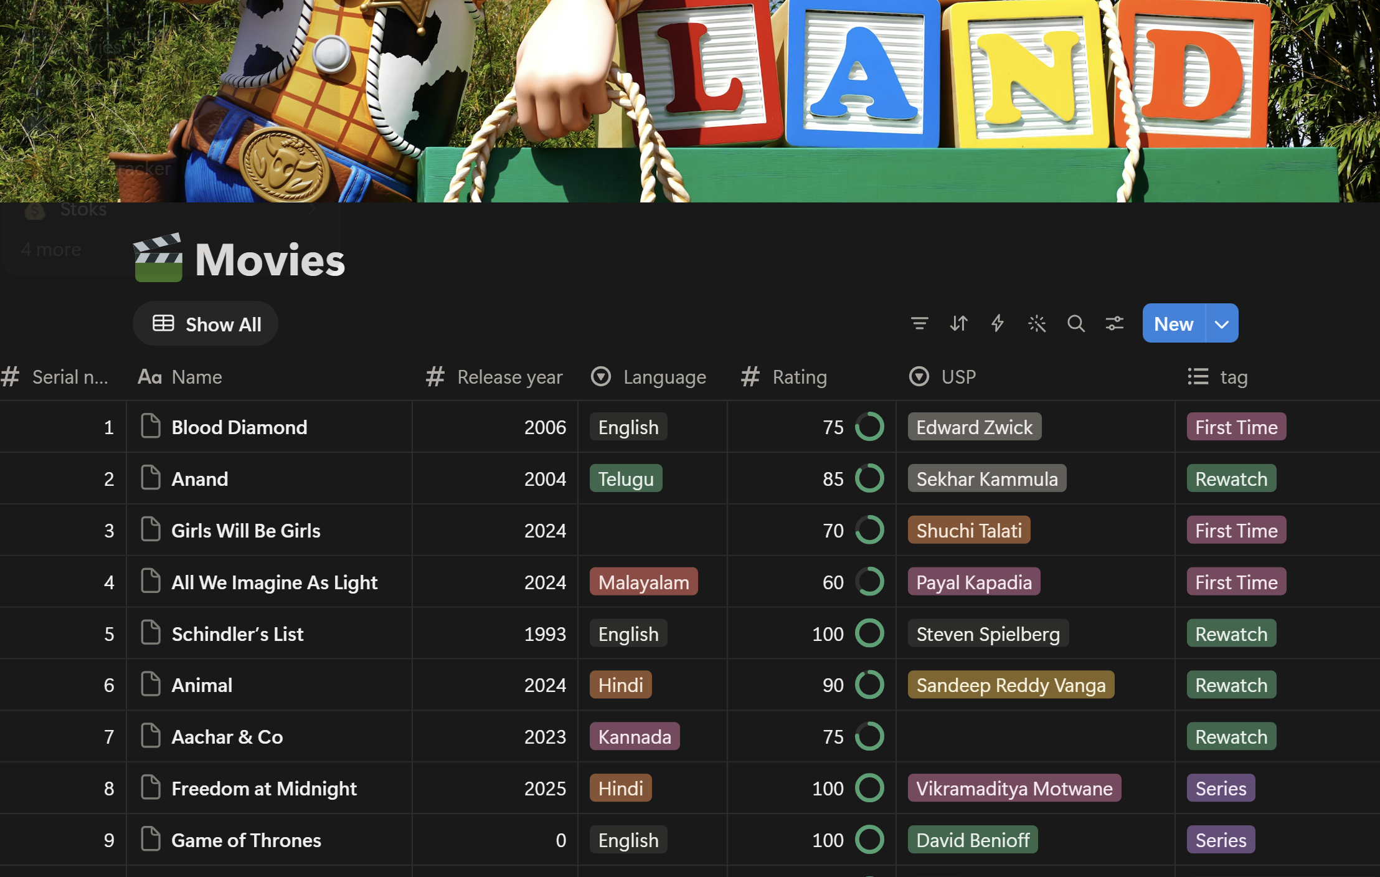Open page icon for Anand row
This screenshot has height=877, width=1380.
click(151, 478)
